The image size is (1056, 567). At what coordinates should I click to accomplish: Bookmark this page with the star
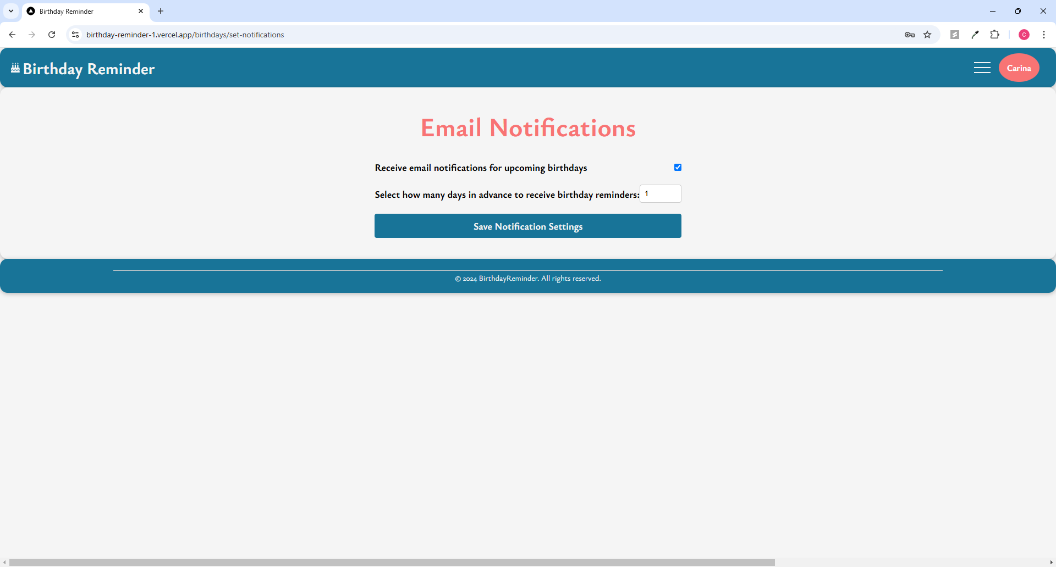927,35
